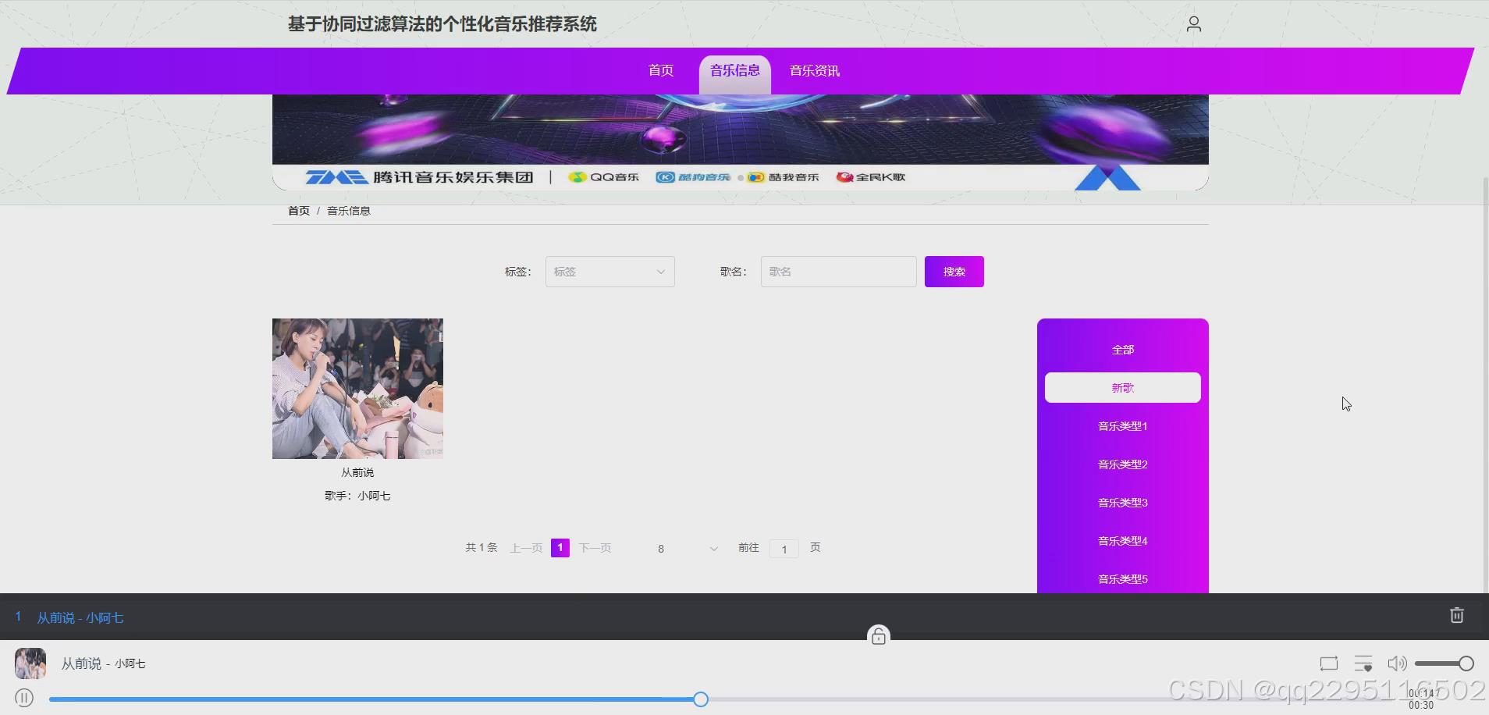Viewport: 1489px width, 715px height.
Task: Open the playlist icon in player
Action: point(1363,663)
